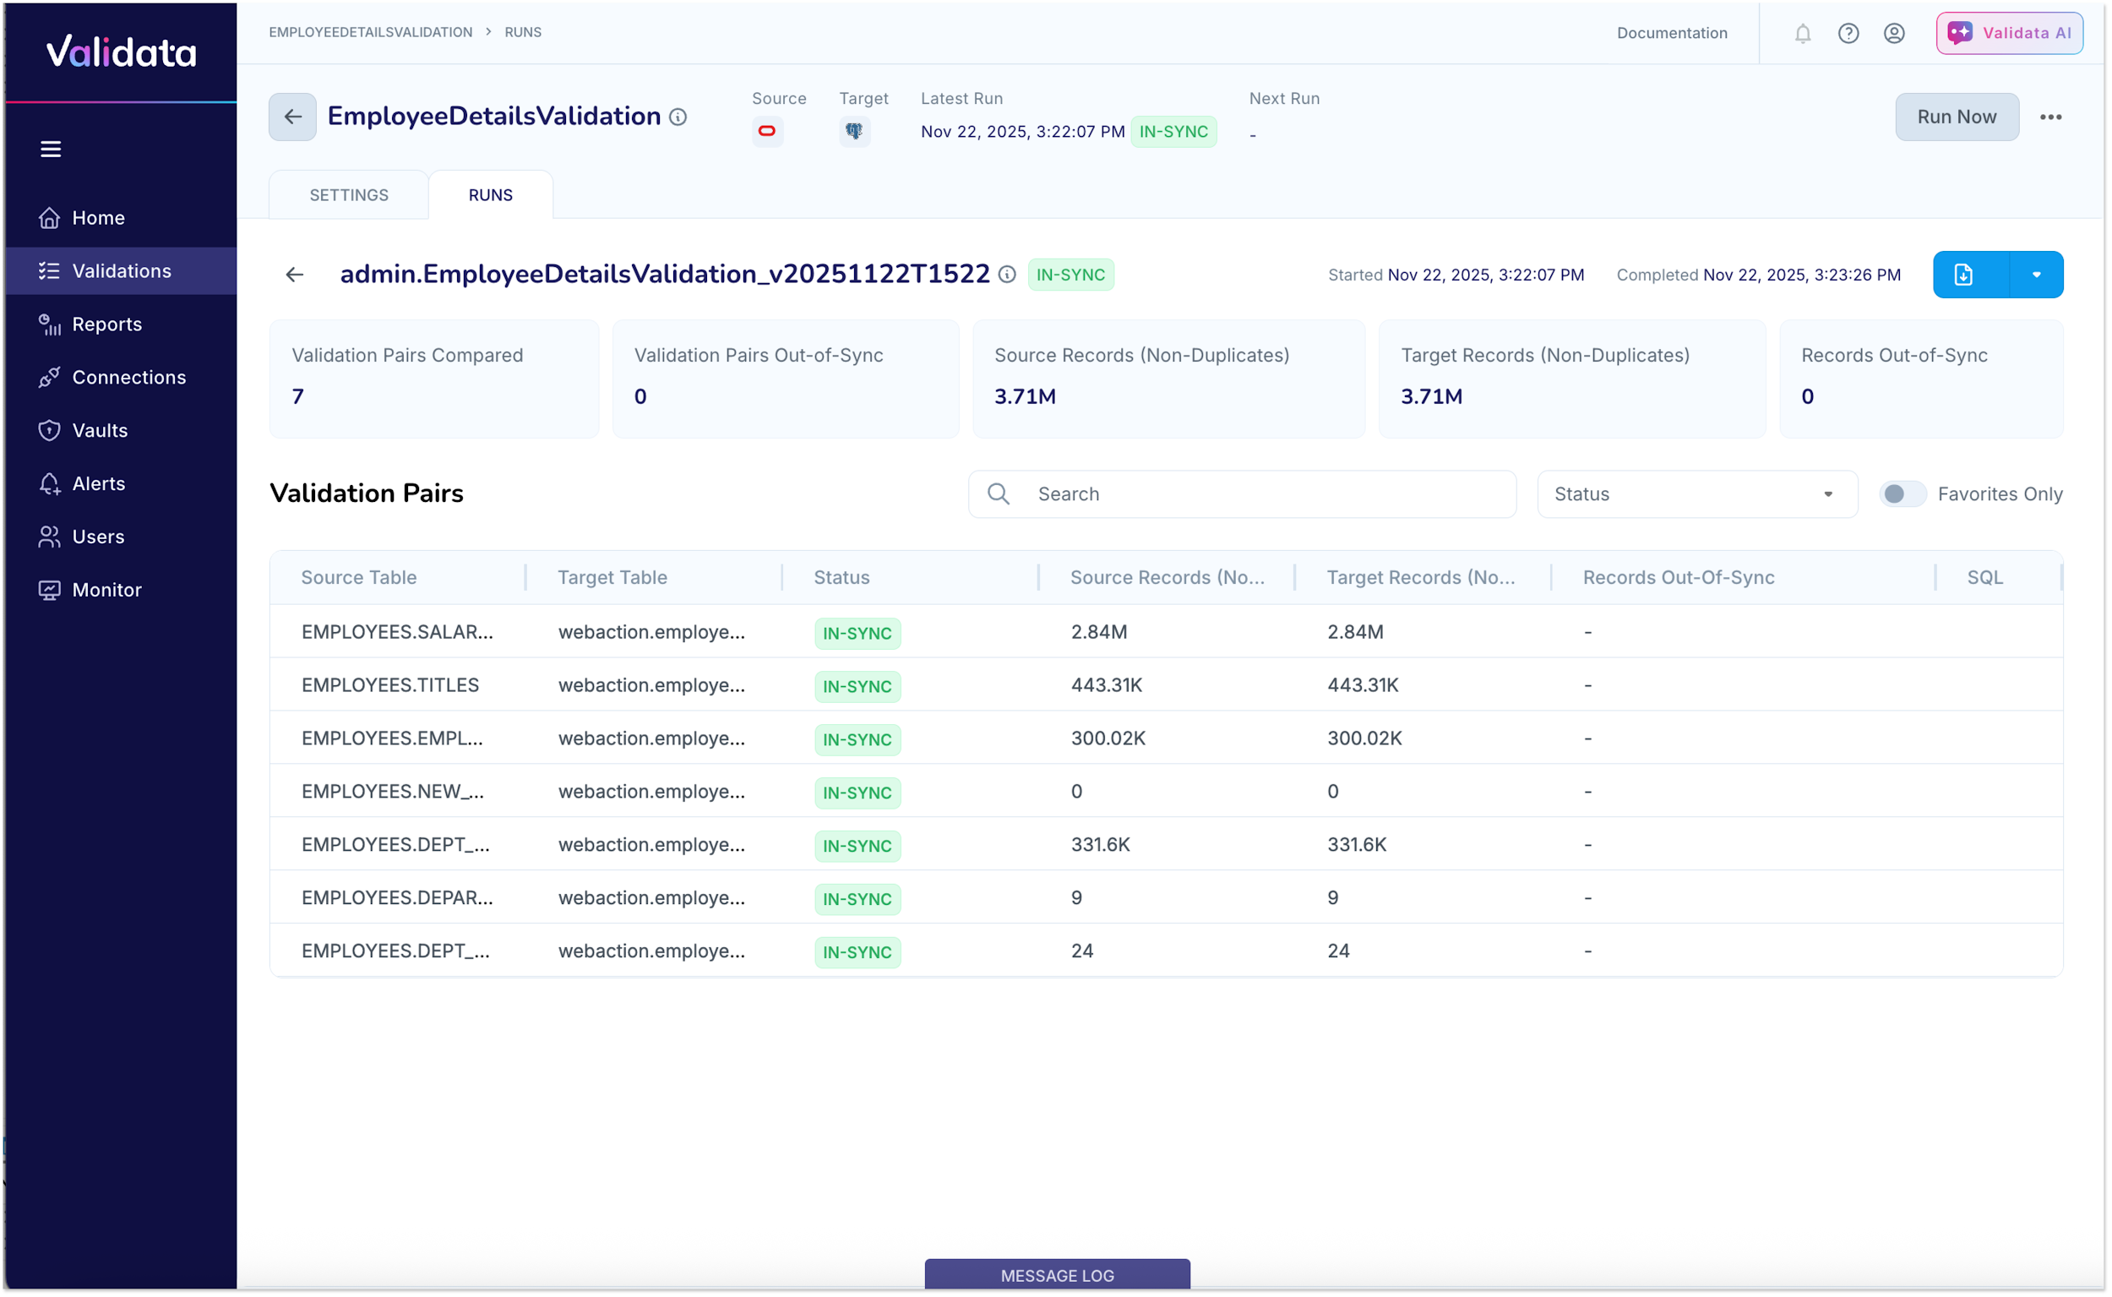2112x1297 pixels.
Task: Expand the download button dropdown arrow
Action: 2036,275
